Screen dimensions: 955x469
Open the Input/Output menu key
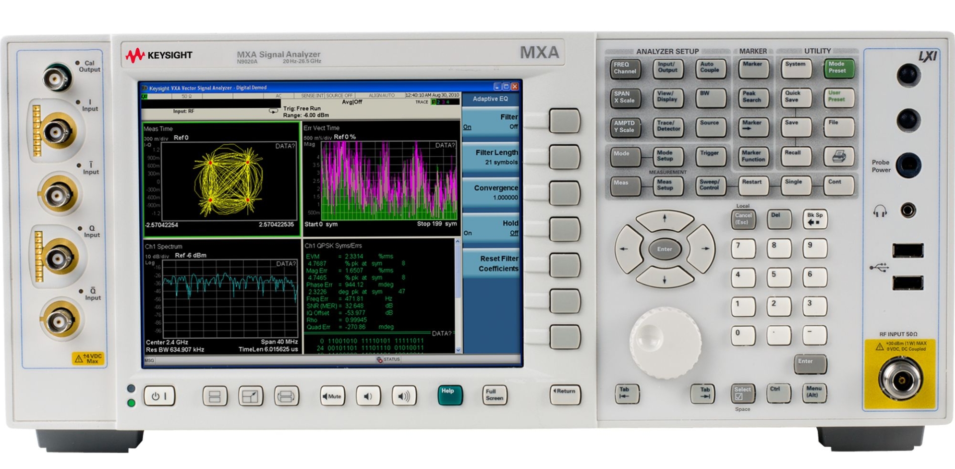click(x=668, y=69)
